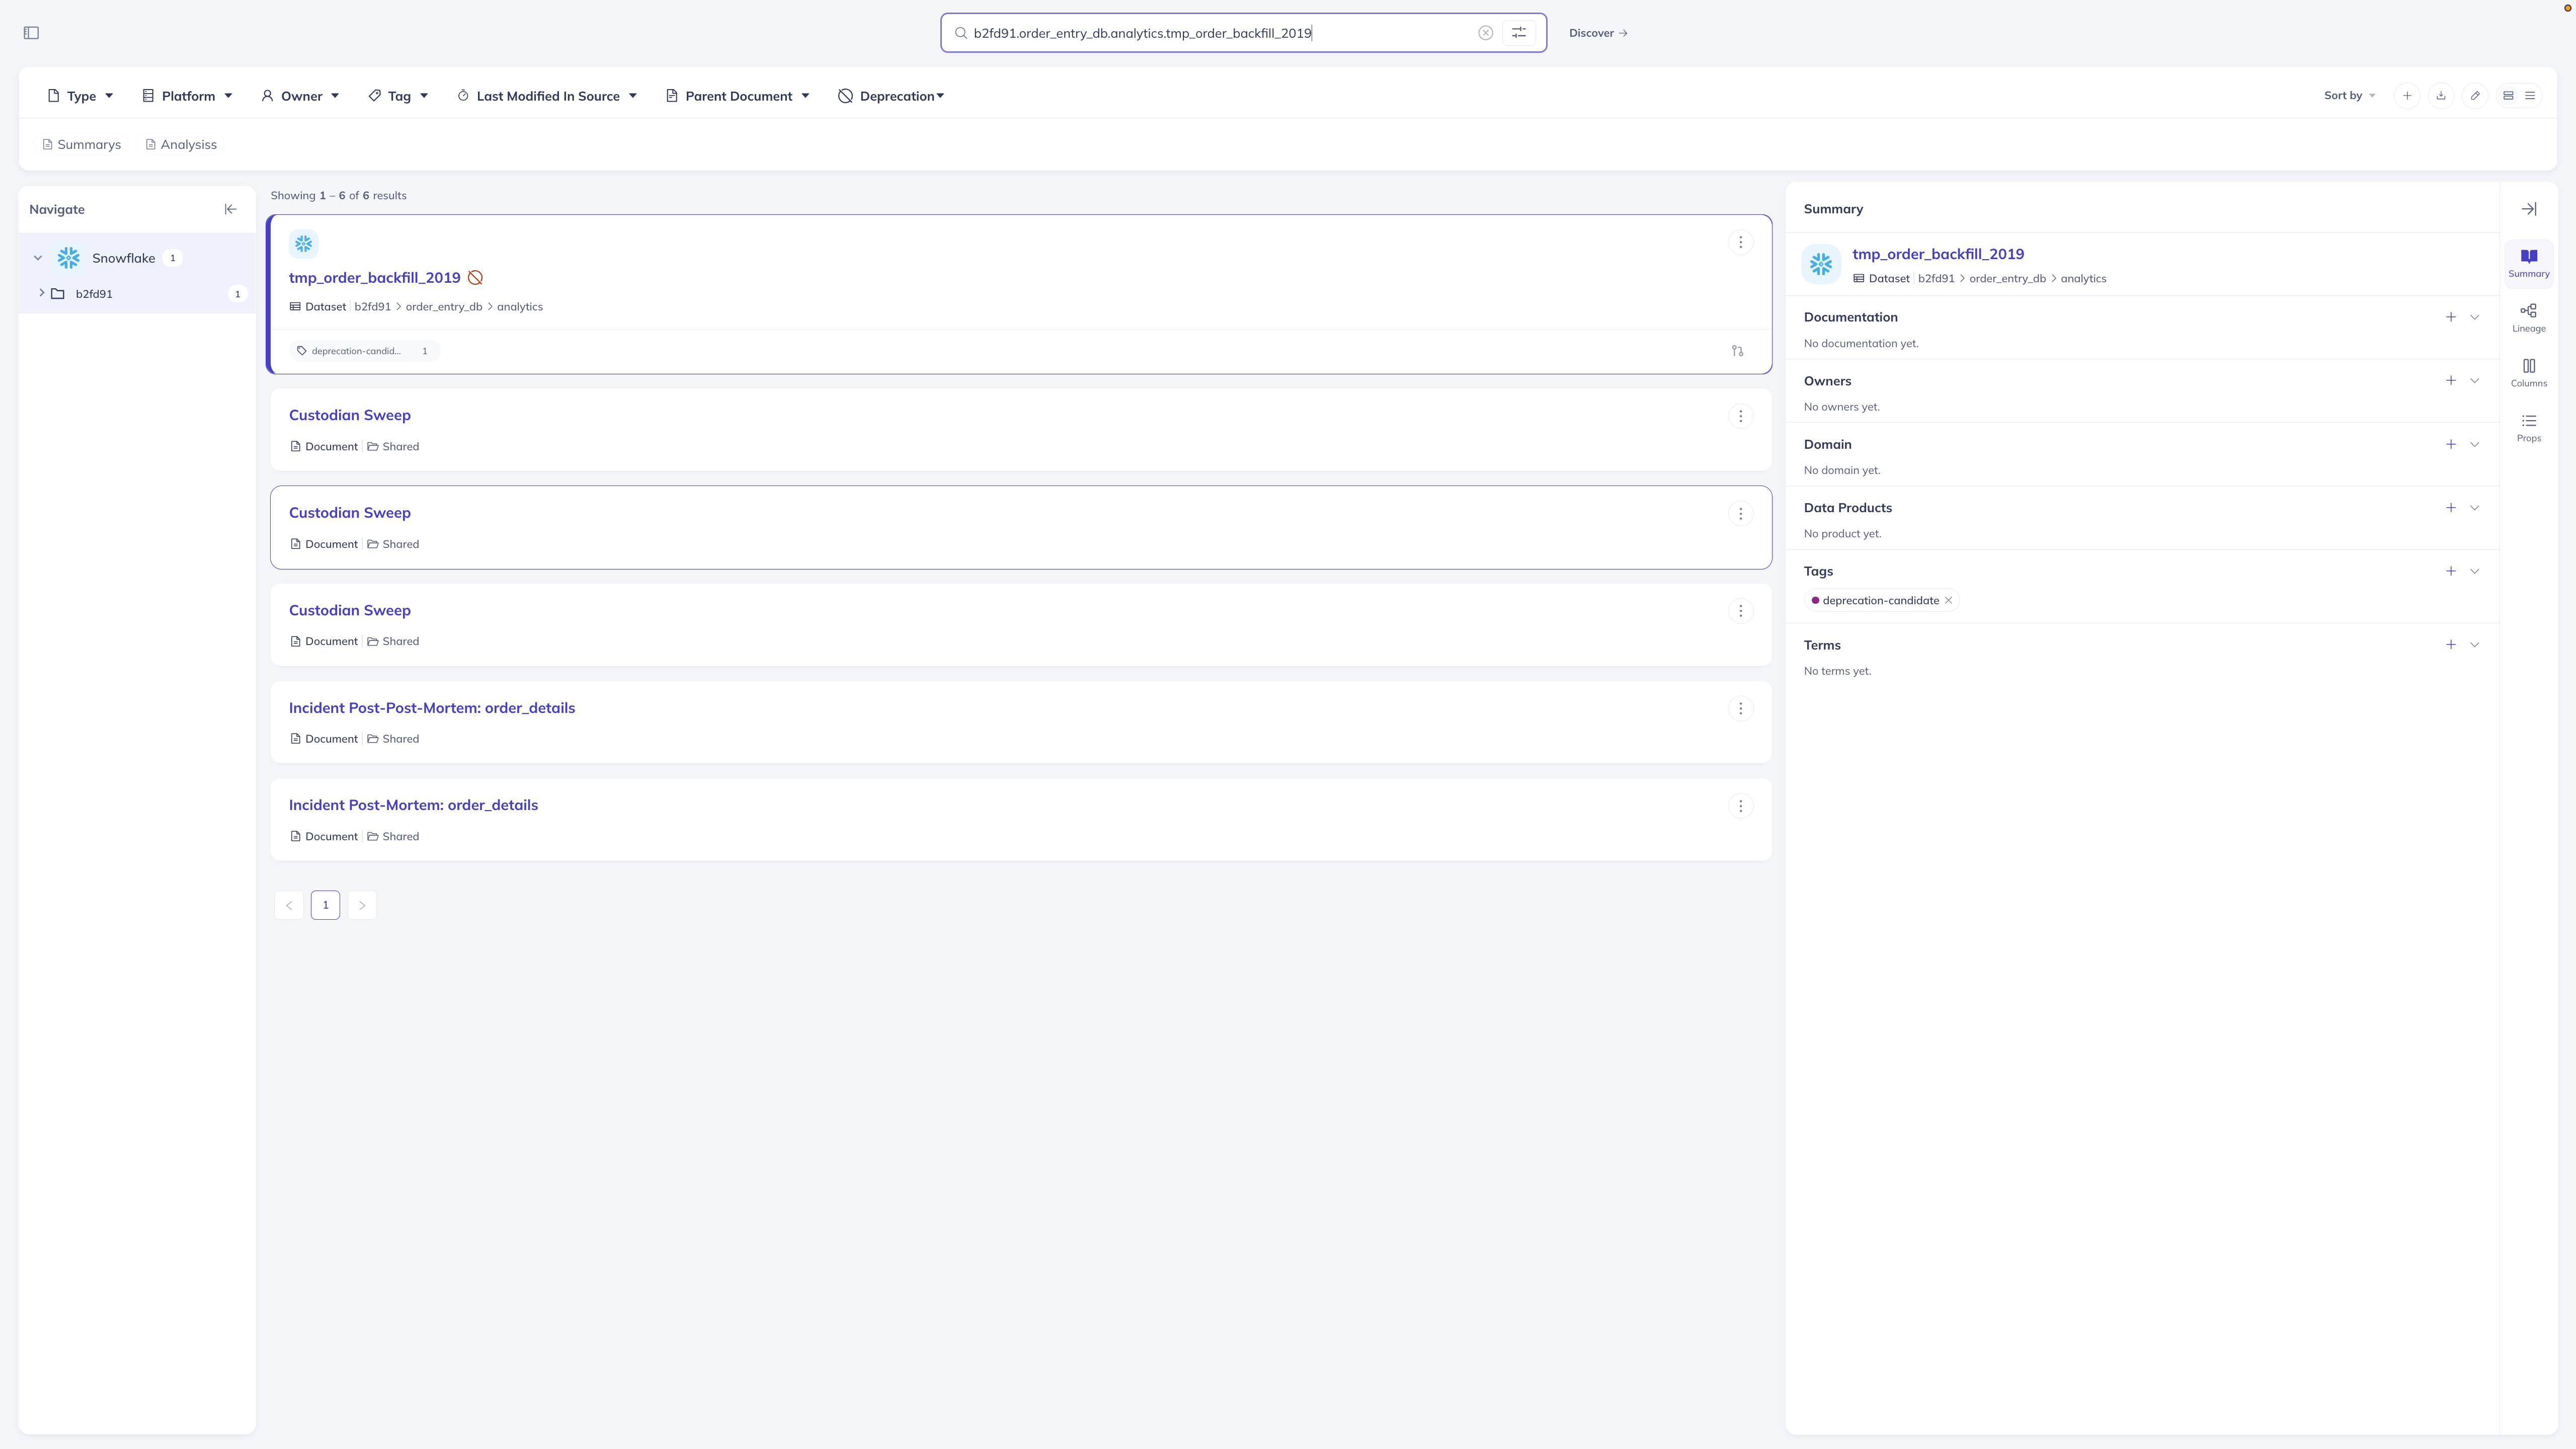Screen dimensions: 2576x1449
Task: Collapse the Owners section chevron
Action: click(2475, 381)
